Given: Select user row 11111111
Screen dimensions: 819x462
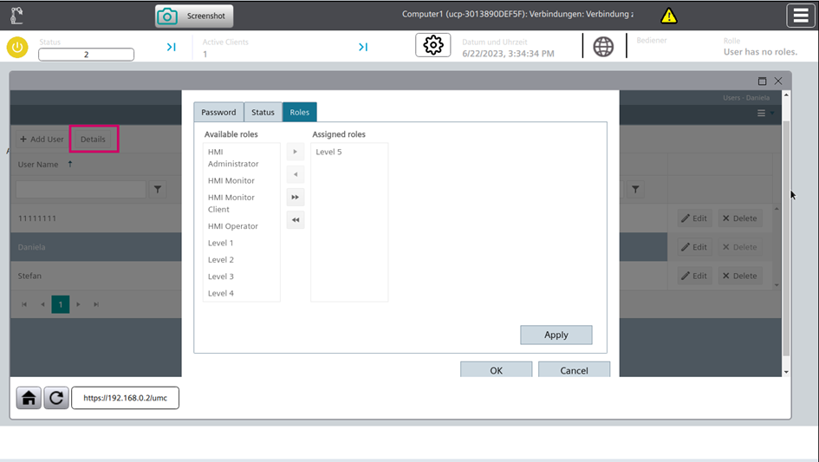Looking at the screenshot, I should coord(96,218).
